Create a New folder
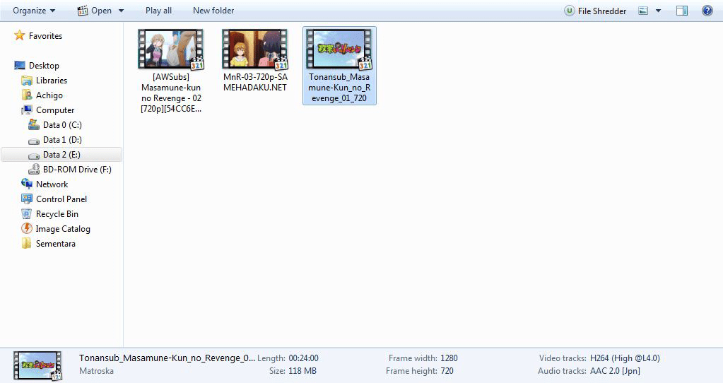Screen dimensions: 723x383 pyautogui.click(x=213, y=11)
